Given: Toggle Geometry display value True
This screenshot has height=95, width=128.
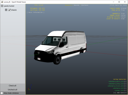Looking at the screenshot, I should 123,14.
